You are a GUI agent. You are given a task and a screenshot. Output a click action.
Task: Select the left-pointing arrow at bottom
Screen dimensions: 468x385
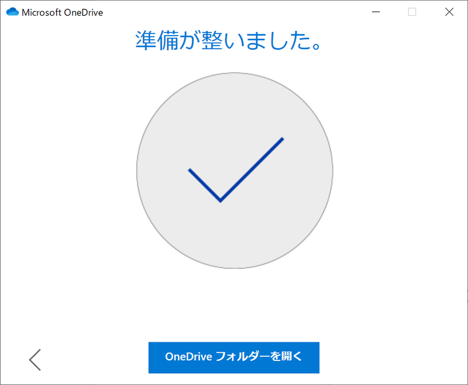[x=35, y=360]
